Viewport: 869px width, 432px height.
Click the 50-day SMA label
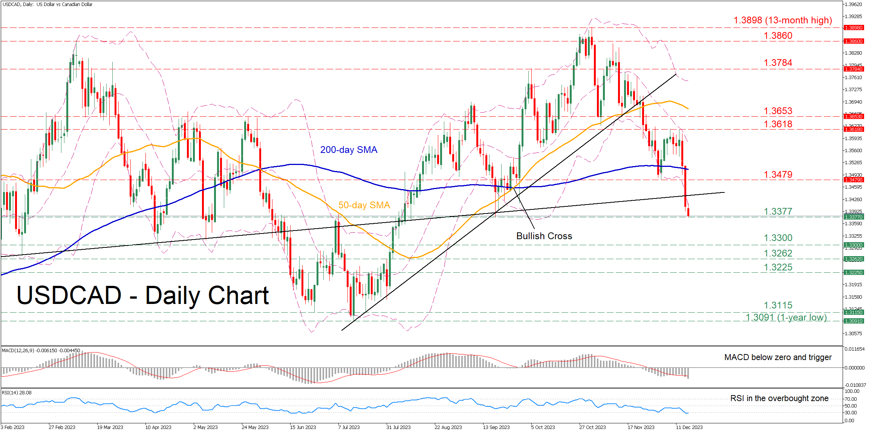point(364,205)
